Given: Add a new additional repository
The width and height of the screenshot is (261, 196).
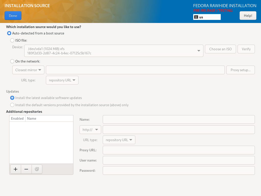Looking at the screenshot, I should [15, 169].
